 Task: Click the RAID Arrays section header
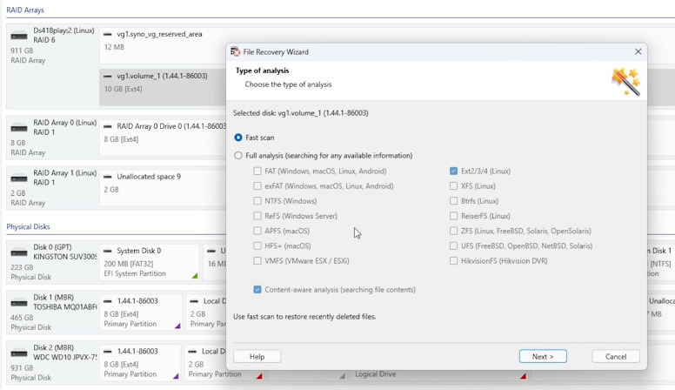point(25,10)
